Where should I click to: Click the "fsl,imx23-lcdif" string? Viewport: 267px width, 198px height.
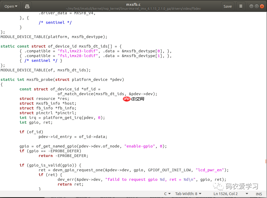pyautogui.click(x=78, y=51)
